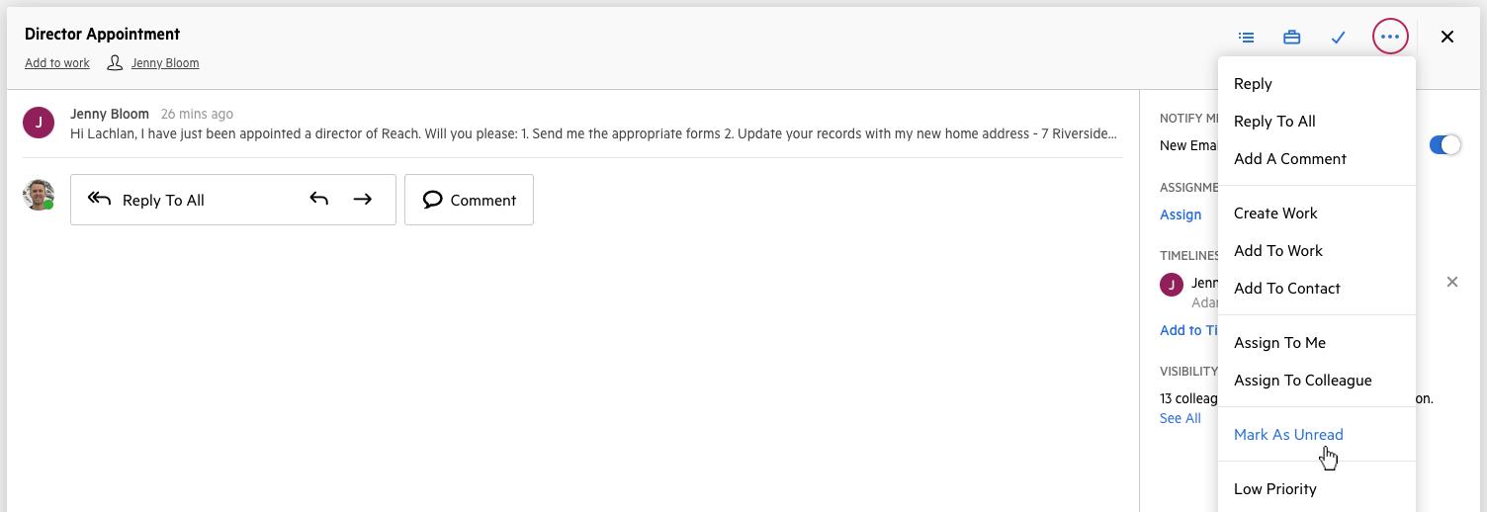Viewport: 1487px width, 512px height.
Task: Choose Add To Contact menu entry
Action: [x=1286, y=289]
